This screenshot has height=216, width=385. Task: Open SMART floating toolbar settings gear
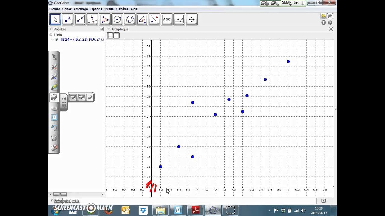(54, 138)
